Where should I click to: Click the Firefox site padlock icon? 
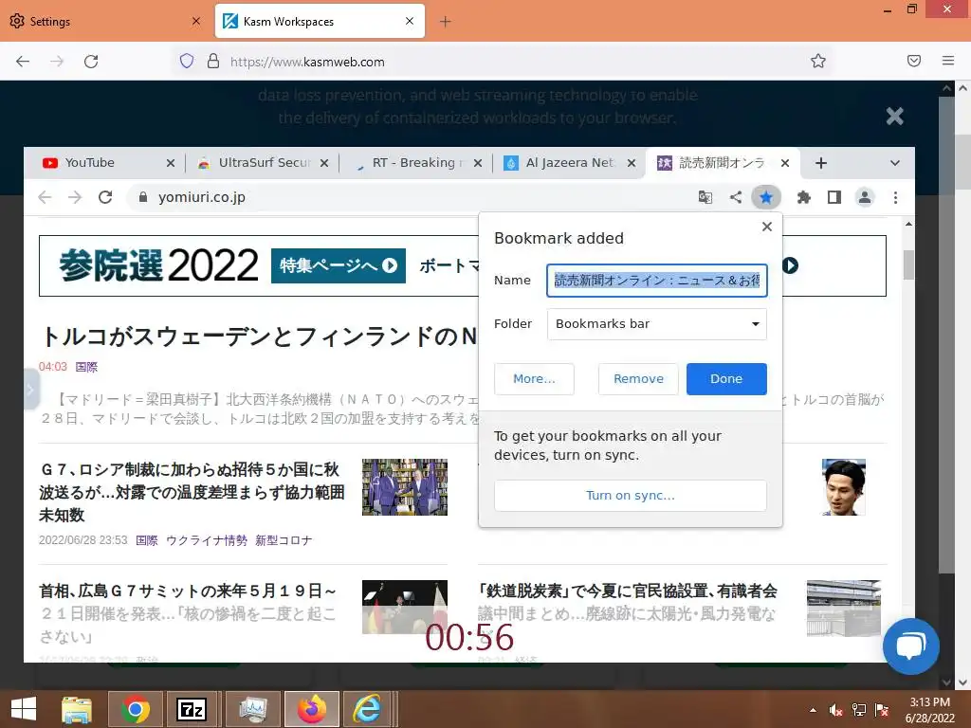[x=213, y=61]
